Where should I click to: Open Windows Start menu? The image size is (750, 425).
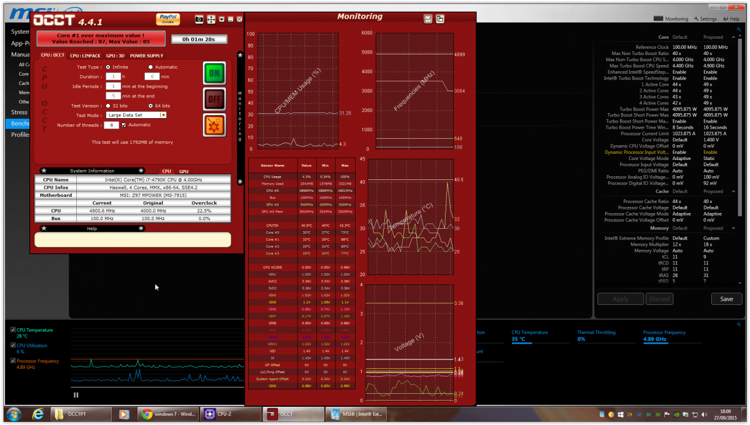[x=13, y=414]
